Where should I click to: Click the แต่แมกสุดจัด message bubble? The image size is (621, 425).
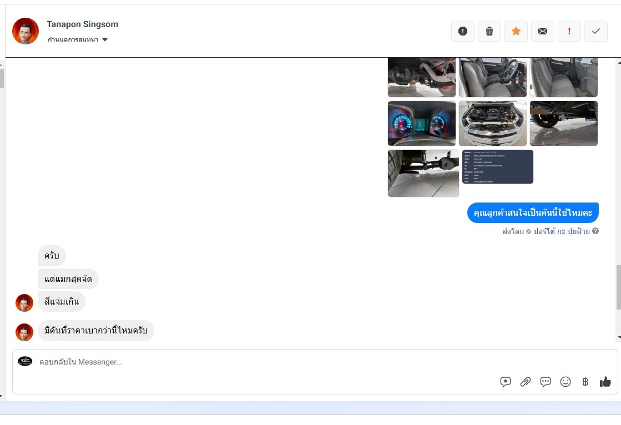point(68,279)
